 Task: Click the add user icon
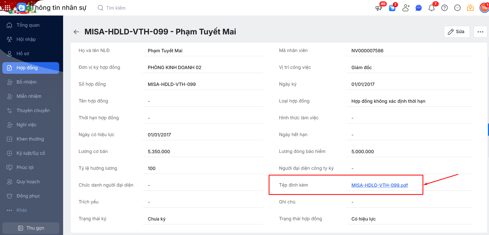405,8
